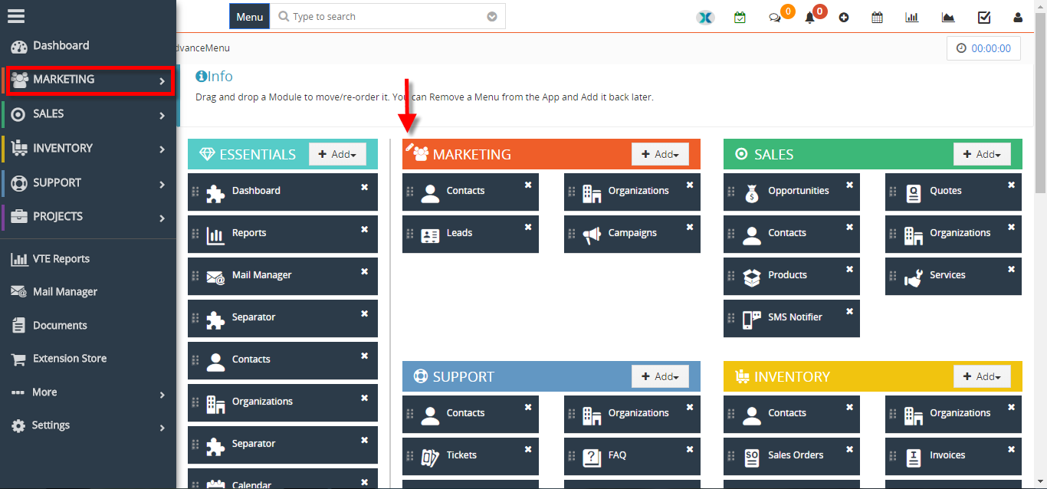Open the calendar-check tasks icon
Image resolution: width=1047 pixels, height=489 pixels.
coord(740,17)
